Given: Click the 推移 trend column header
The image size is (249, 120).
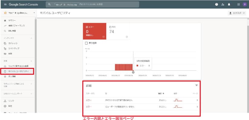Looking at the screenshot, I should (175, 94).
